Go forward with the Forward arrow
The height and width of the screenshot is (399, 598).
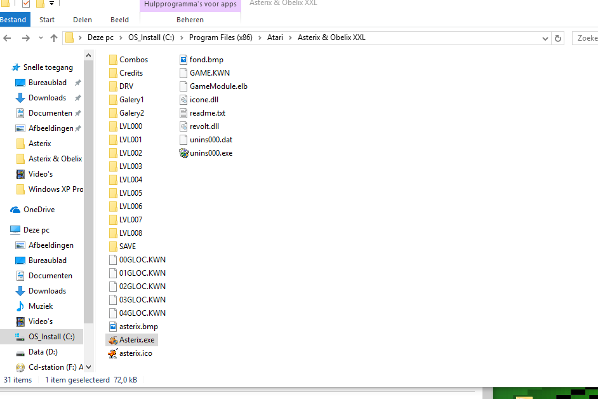[25, 37]
